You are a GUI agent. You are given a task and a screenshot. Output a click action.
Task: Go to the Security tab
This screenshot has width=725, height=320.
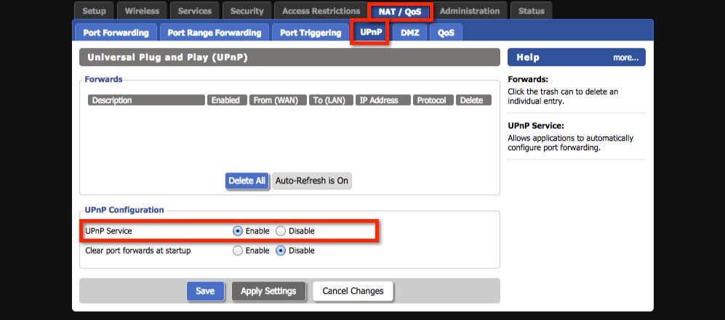[x=247, y=11]
